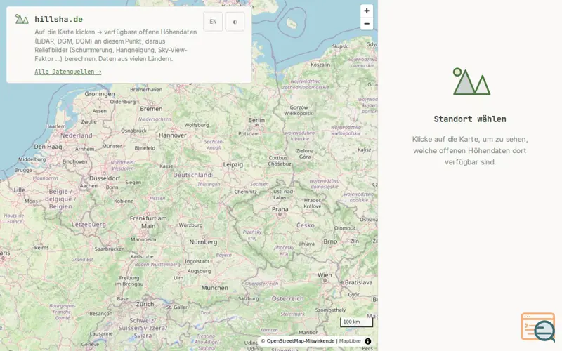Click Wien on the map
This screenshot has width=562, height=351.
pos(325,275)
